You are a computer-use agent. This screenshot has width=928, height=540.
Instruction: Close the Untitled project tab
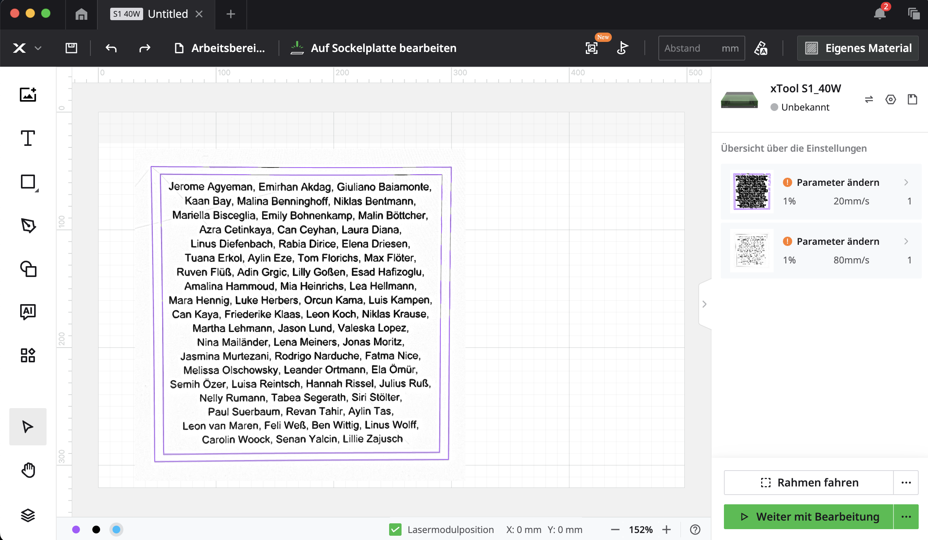(x=199, y=14)
